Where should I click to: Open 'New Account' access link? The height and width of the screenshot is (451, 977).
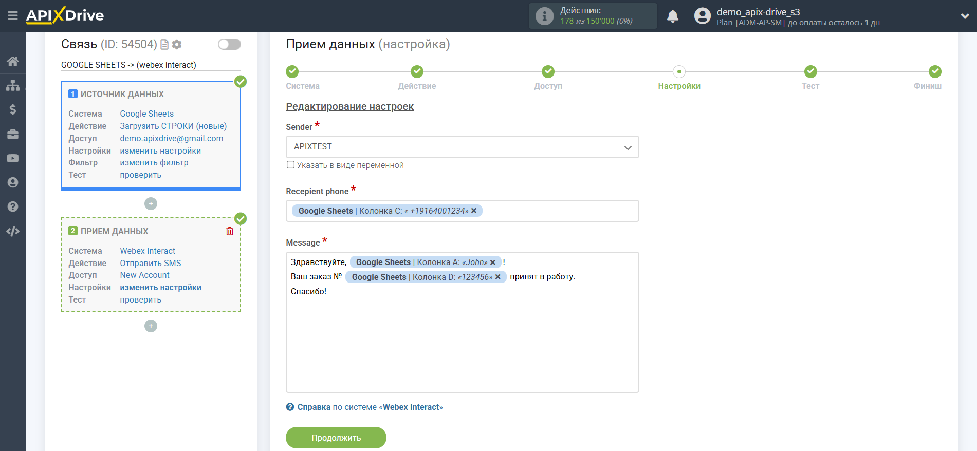(144, 275)
